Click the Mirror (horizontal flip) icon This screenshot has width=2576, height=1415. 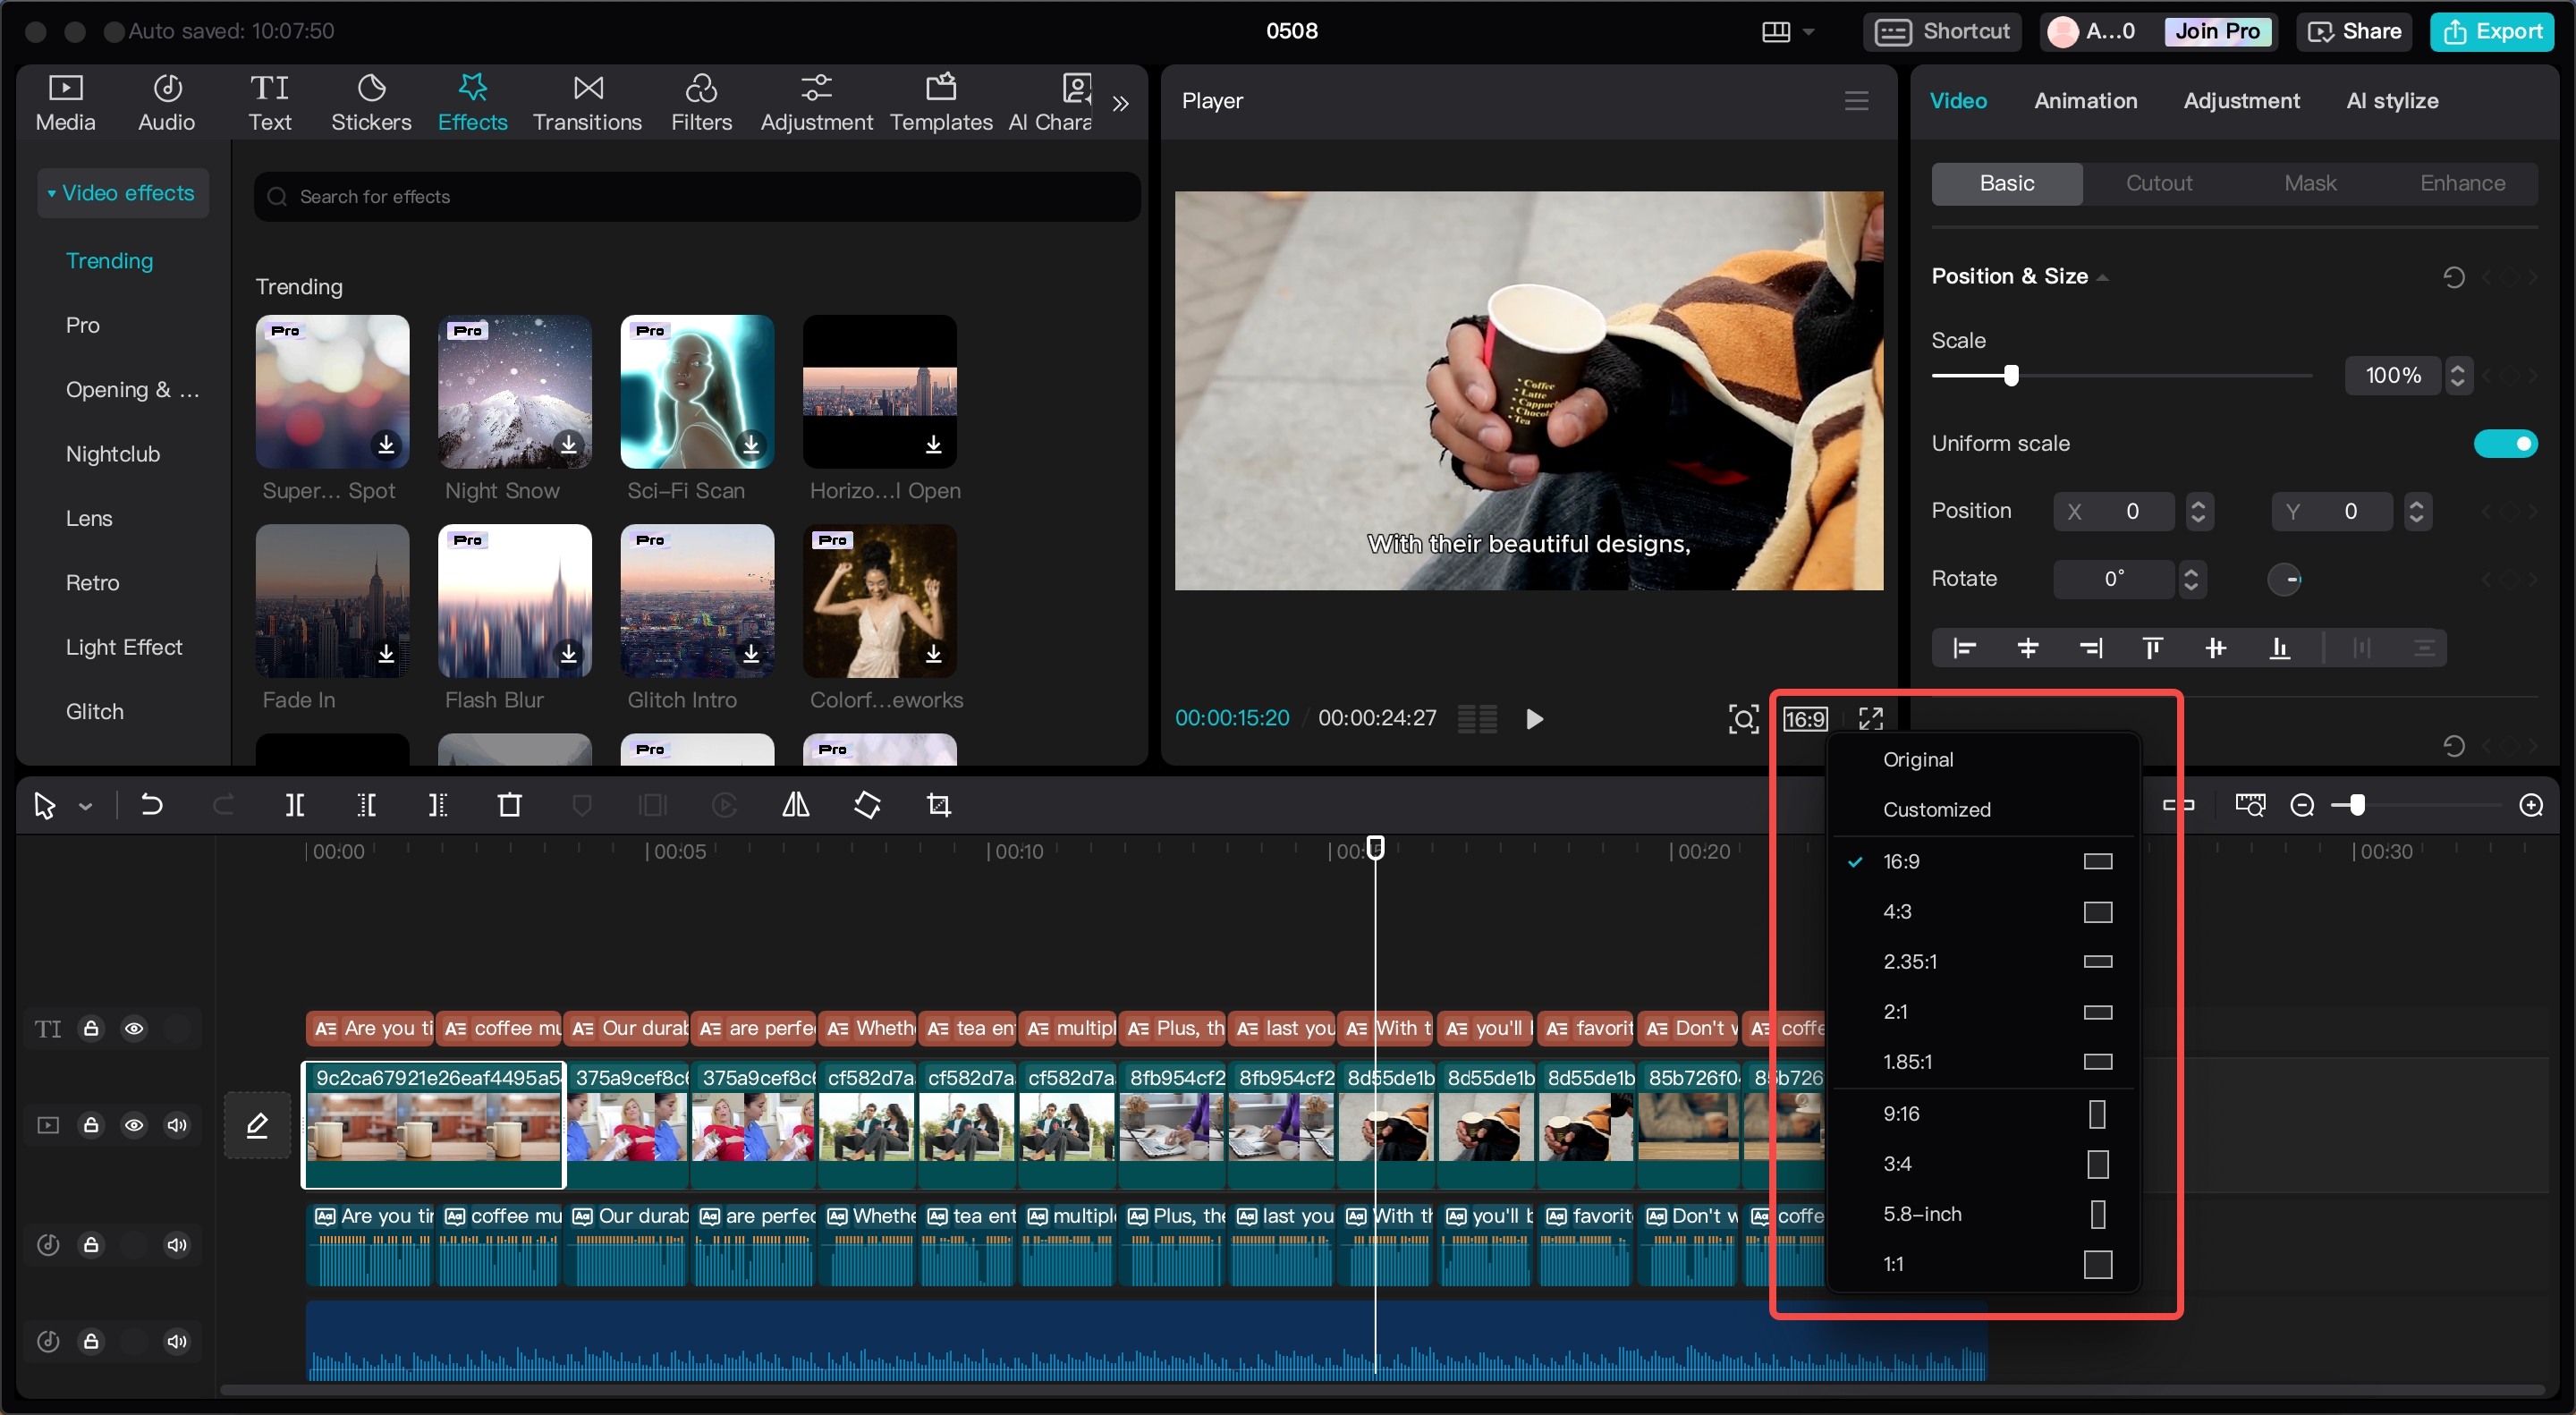(795, 805)
